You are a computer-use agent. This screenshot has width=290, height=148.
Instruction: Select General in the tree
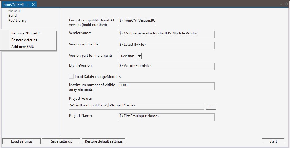14,11
